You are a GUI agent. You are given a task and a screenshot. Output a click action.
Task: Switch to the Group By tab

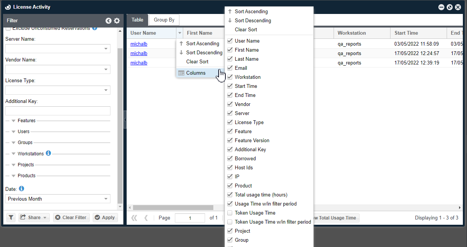(164, 20)
